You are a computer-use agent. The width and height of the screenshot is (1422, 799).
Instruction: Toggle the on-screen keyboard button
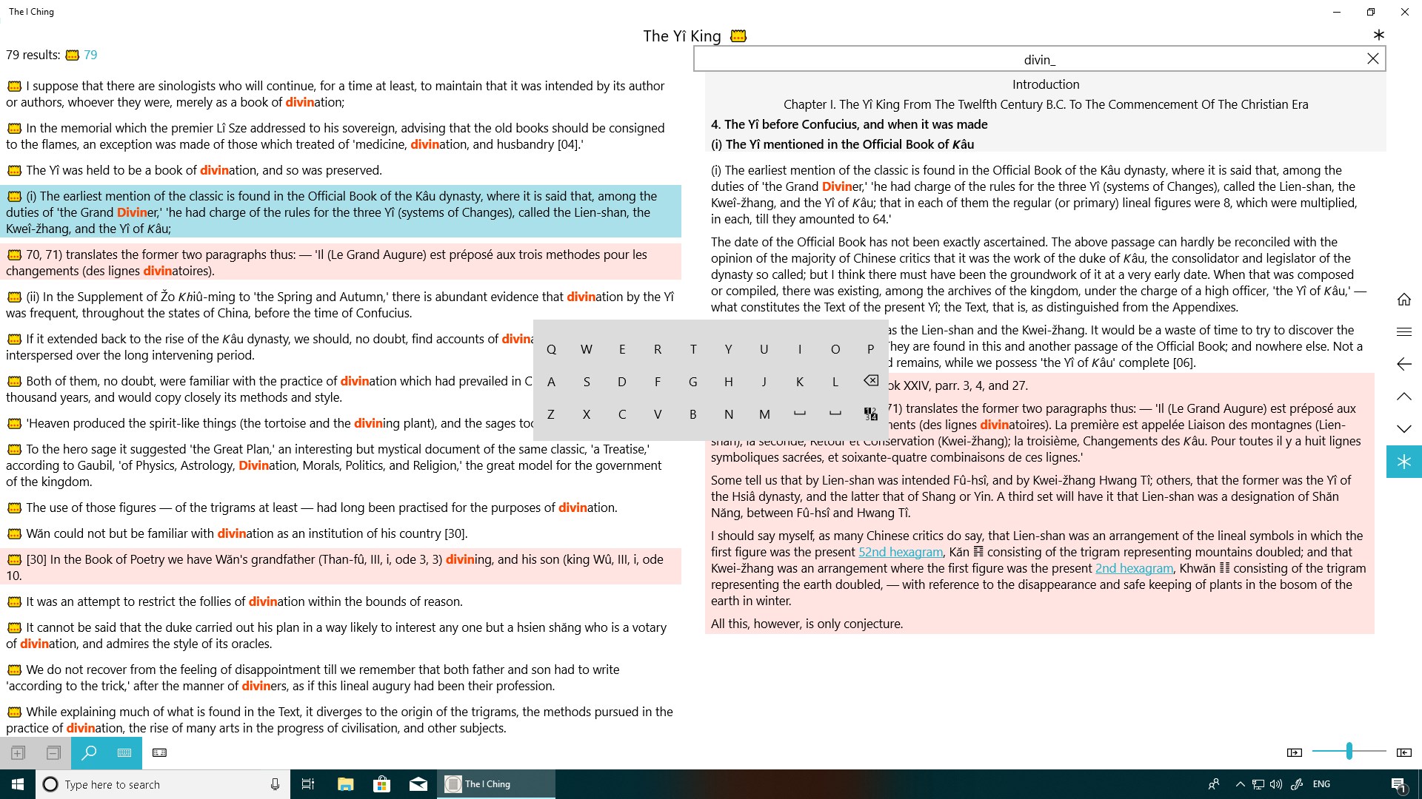pyautogui.click(x=124, y=752)
